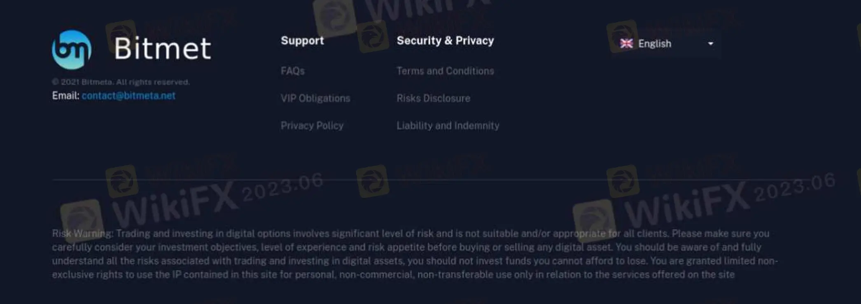Viewport: 861px width, 304px height.
Task: View the Risks Disclosure page
Action: click(433, 98)
